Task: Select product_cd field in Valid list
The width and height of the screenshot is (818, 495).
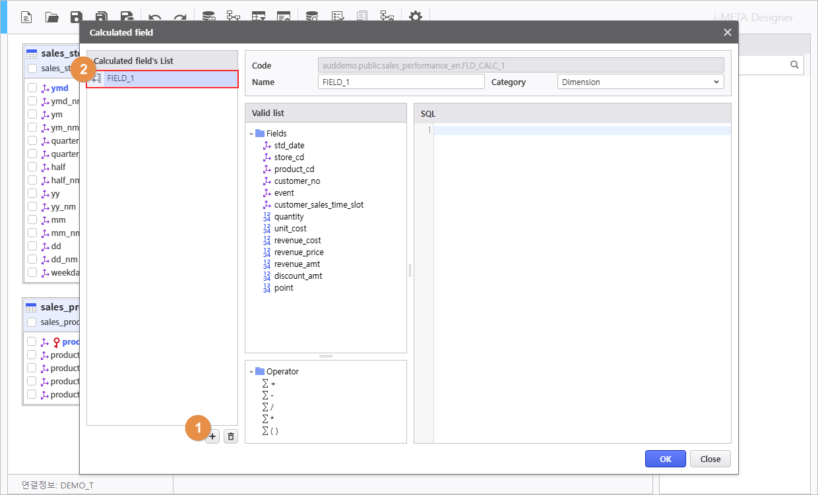Action: click(x=294, y=169)
